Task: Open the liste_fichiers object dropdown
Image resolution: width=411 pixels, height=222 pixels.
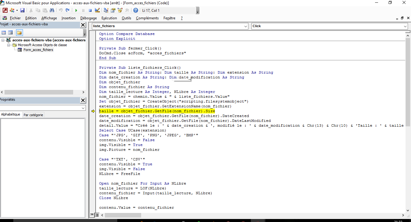Action: [x=245, y=26]
